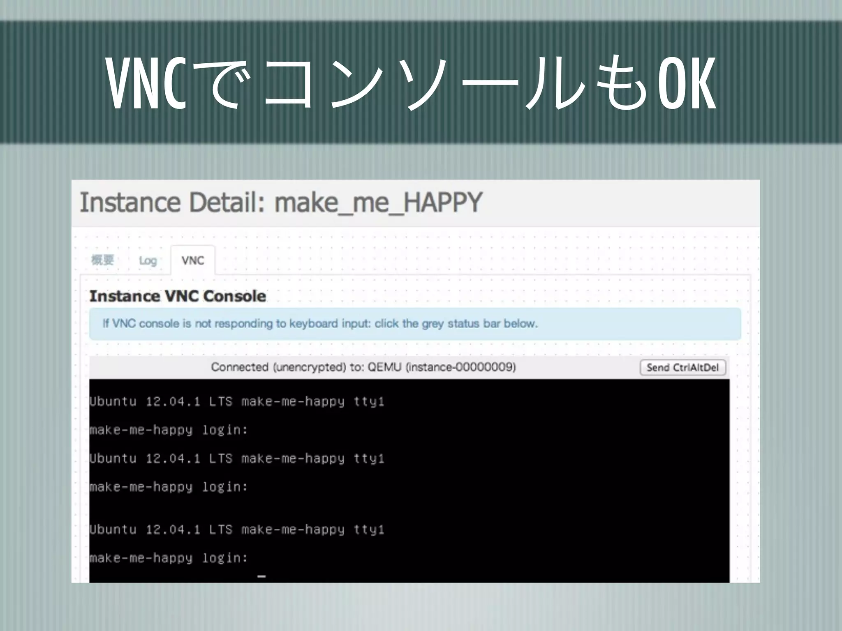Select the VNC tab
The width and height of the screenshot is (842, 631).
point(193,260)
